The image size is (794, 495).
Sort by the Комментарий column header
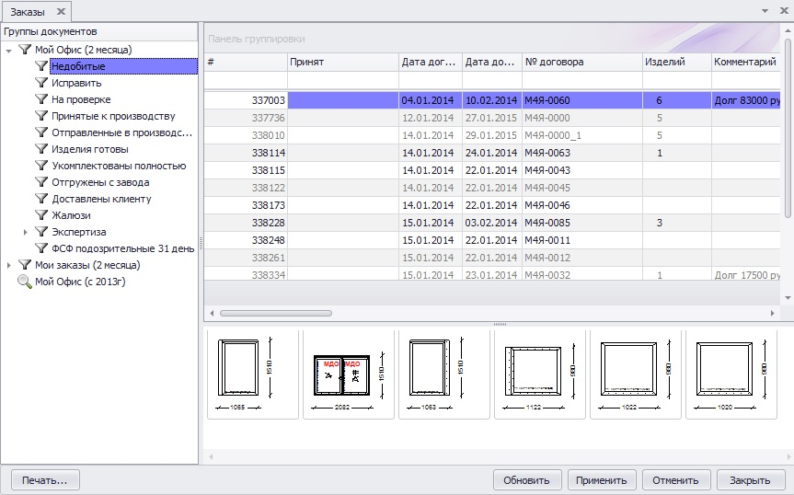point(746,62)
